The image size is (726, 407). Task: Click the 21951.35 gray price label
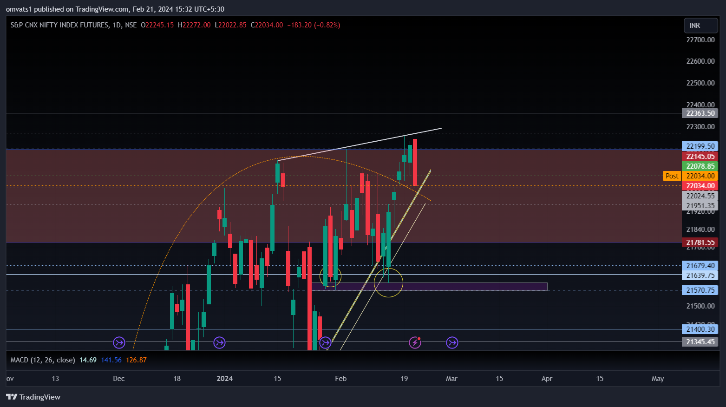(x=700, y=206)
